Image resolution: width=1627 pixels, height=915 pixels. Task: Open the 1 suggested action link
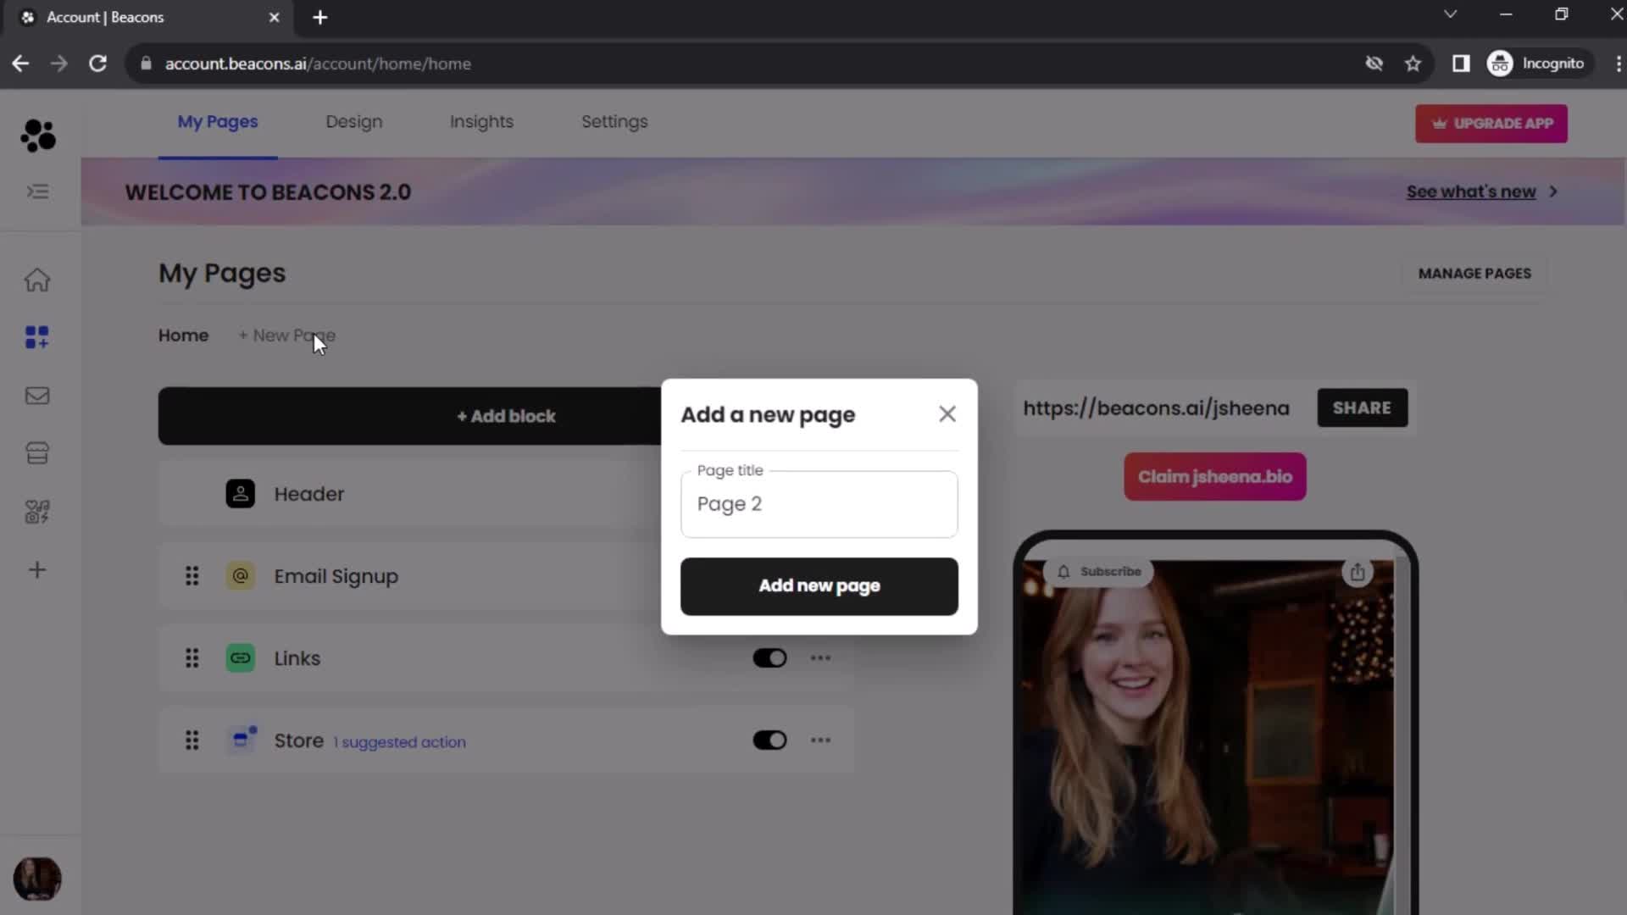point(399,742)
